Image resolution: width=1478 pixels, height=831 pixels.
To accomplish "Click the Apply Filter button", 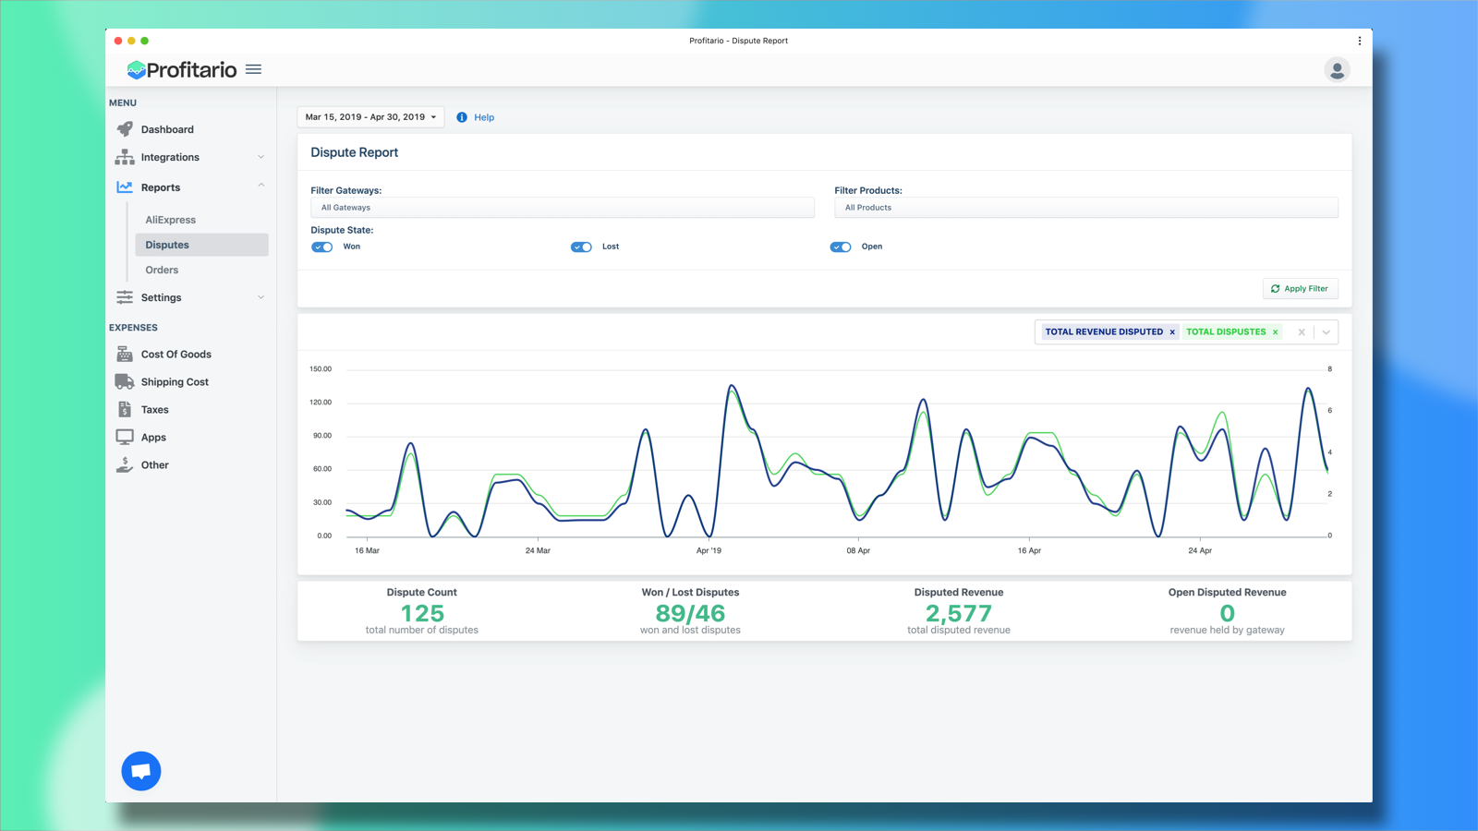I will pos(1300,289).
